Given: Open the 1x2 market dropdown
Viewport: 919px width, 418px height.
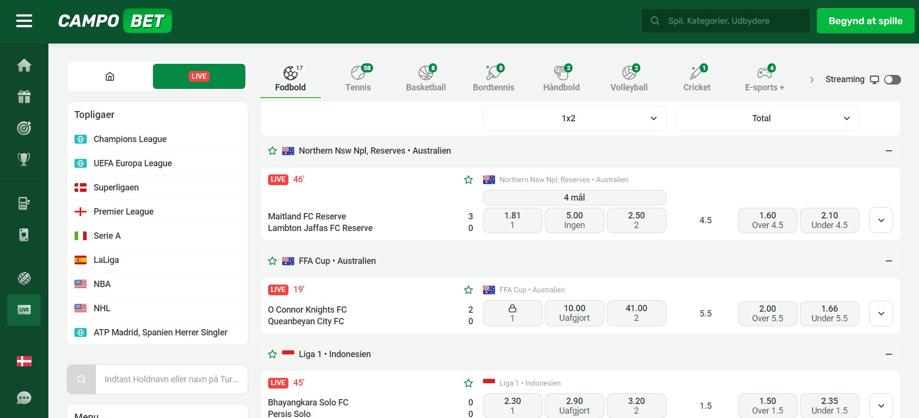Looking at the screenshot, I should 574,118.
